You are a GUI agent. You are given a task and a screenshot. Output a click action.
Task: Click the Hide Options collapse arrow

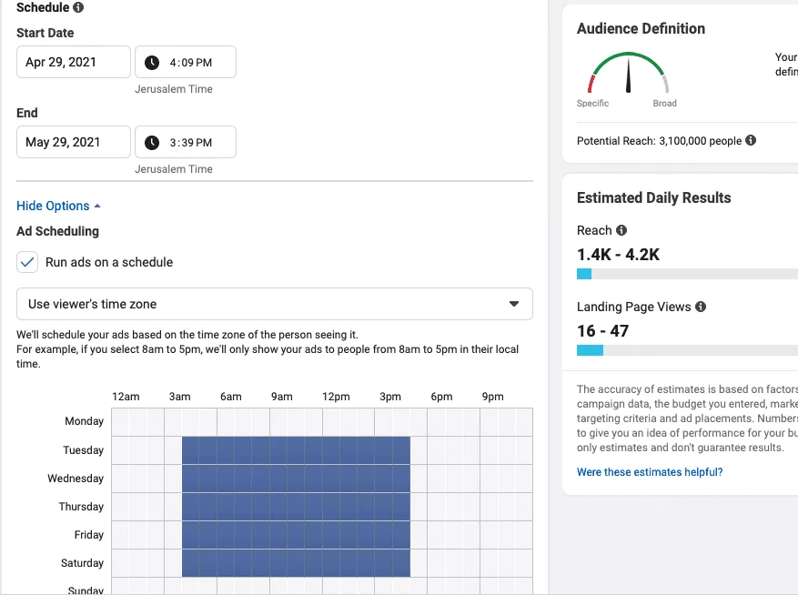tap(97, 206)
